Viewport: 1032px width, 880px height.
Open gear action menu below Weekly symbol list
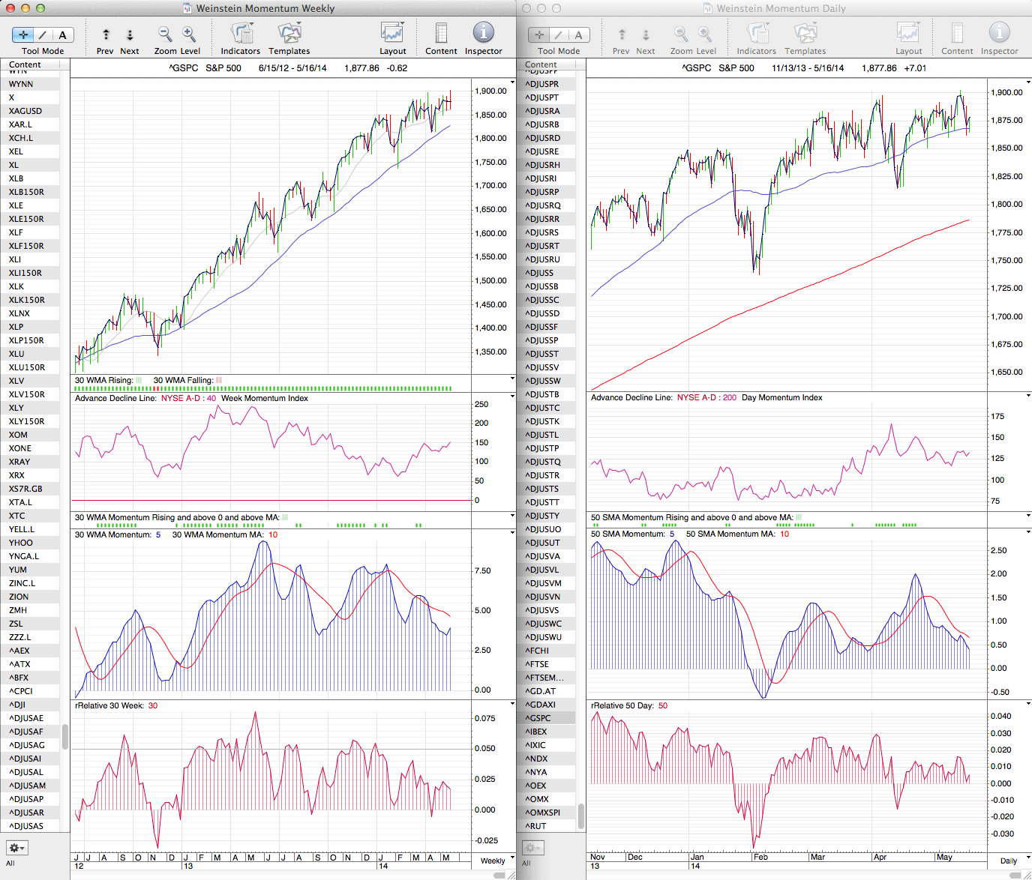[x=16, y=848]
